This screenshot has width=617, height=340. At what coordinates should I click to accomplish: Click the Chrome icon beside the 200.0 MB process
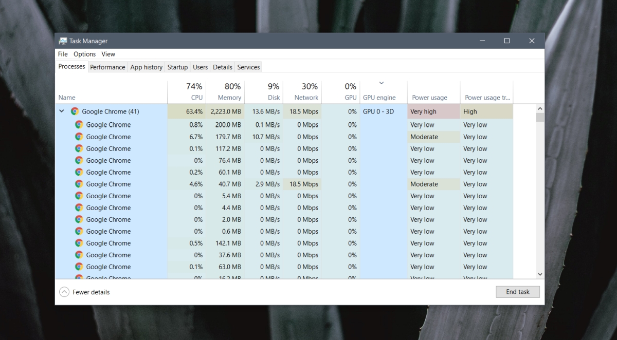80,124
